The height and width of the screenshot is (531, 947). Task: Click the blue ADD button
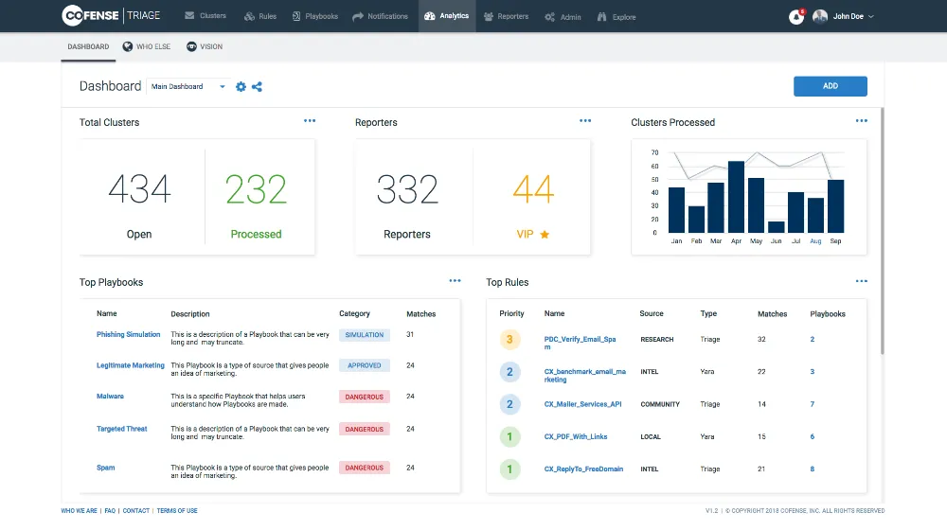830,86
